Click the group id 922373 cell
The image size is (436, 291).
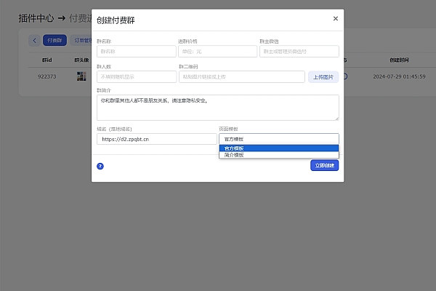(x=47, y=76)
